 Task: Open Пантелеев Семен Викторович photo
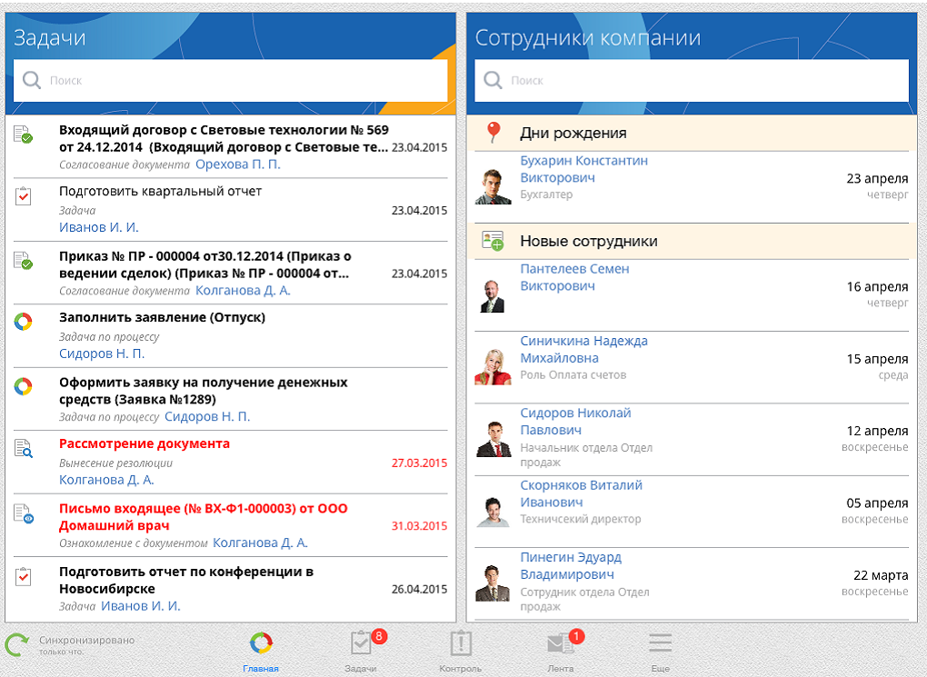493,295
